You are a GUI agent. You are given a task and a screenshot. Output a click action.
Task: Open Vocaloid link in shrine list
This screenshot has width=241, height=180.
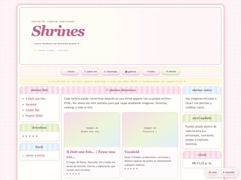31,104
